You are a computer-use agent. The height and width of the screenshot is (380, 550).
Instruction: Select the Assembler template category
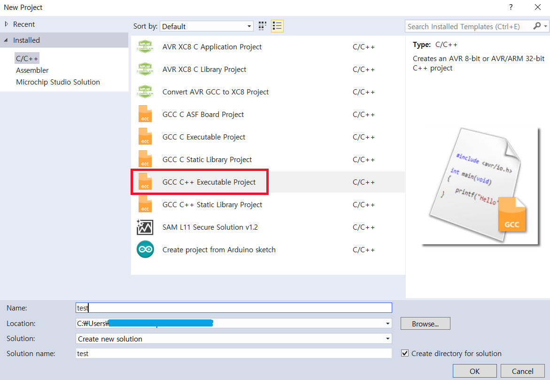pos(32,70)
